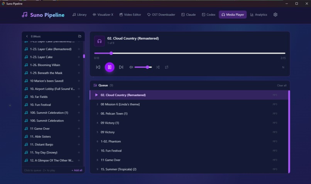Click + Add all link

click(x=77, y=170)
